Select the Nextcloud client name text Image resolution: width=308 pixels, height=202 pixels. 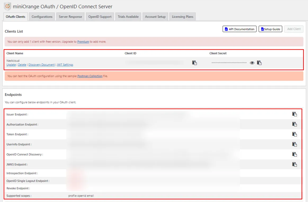13,61
